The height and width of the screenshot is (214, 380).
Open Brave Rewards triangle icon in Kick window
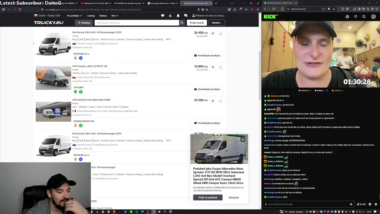click(x=334, y=9)
